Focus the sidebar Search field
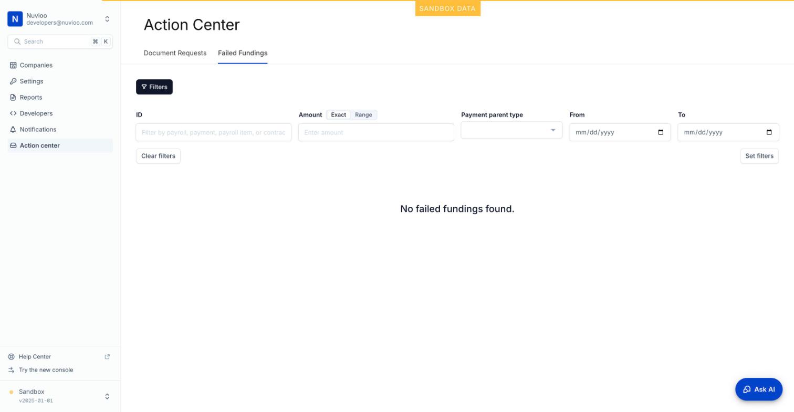Screen dimensions: 794x412 (60, 41)
